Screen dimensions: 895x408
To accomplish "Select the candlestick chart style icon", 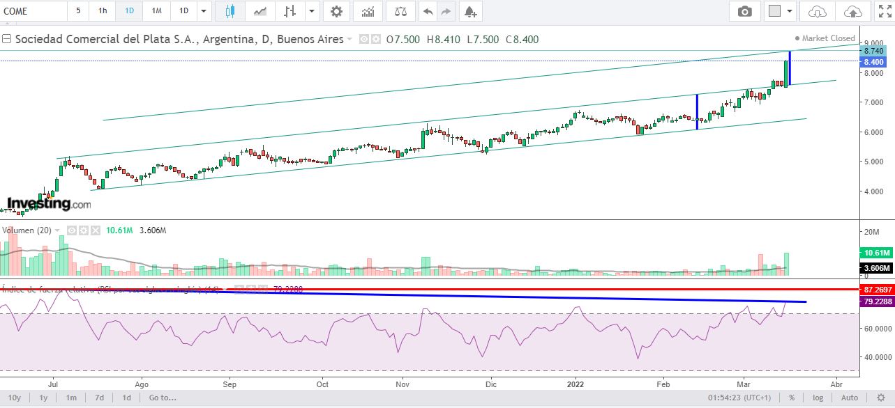I will (x=230, y=11).
